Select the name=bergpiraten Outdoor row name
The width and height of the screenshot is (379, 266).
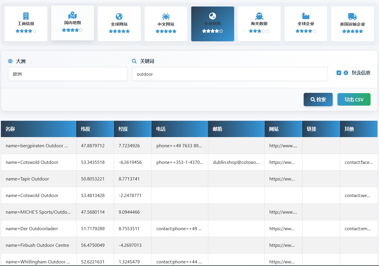(39, 146)
